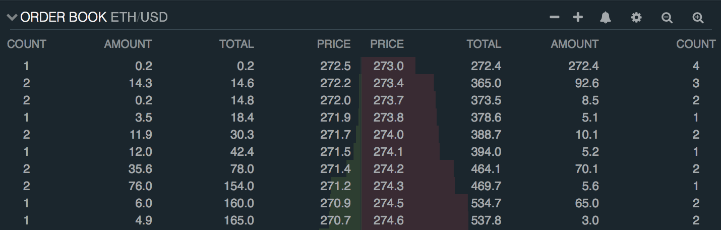The width and height of the screenshot is (721, 230).
Task: Decrease price precision with minus icon
Action: click(x=555, y=18)
